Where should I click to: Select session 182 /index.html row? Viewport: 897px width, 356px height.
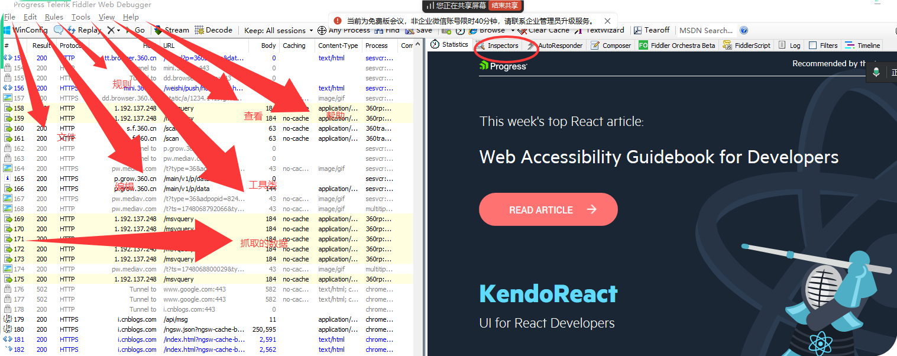tap(207, 349)
